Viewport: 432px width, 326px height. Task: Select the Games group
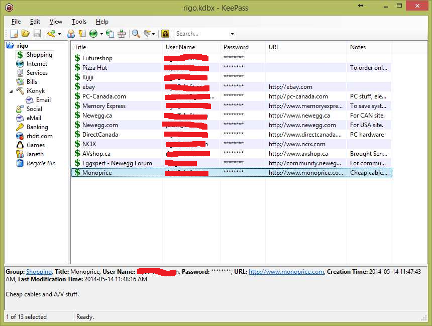tap(36, 145)
